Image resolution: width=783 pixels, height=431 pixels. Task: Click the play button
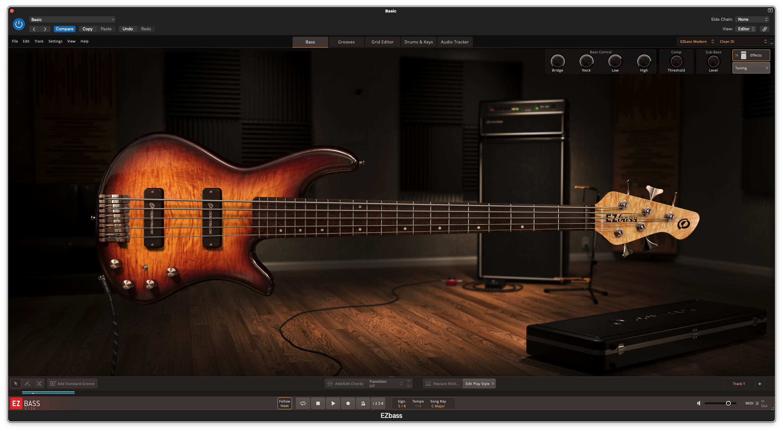tap(333, 404)
